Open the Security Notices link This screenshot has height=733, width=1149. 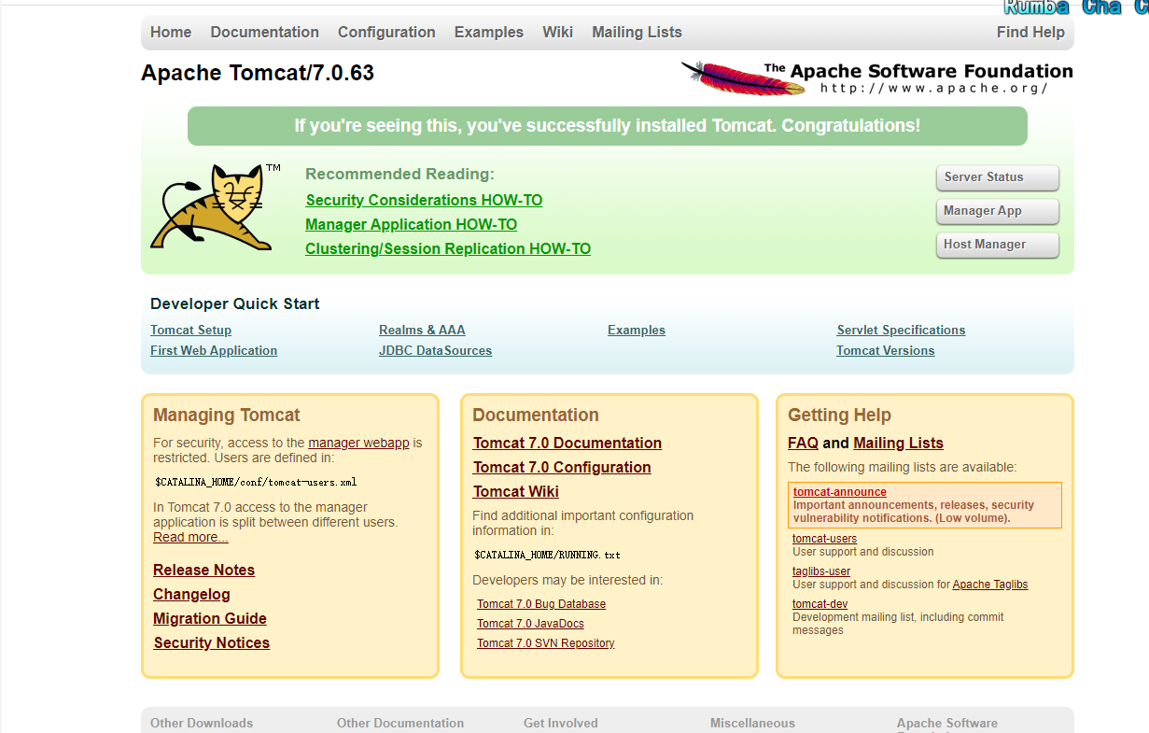212,642
